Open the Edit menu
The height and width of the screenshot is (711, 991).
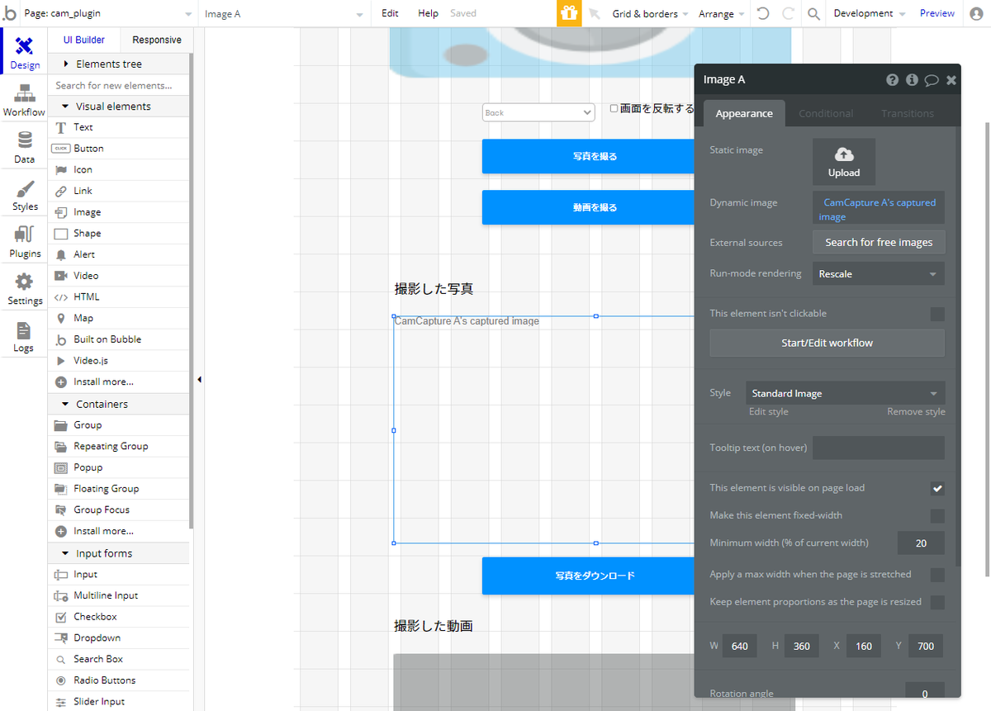tap(390, 14)
